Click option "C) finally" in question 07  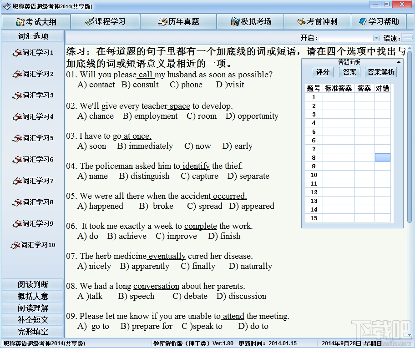click(x=198, y=266)
